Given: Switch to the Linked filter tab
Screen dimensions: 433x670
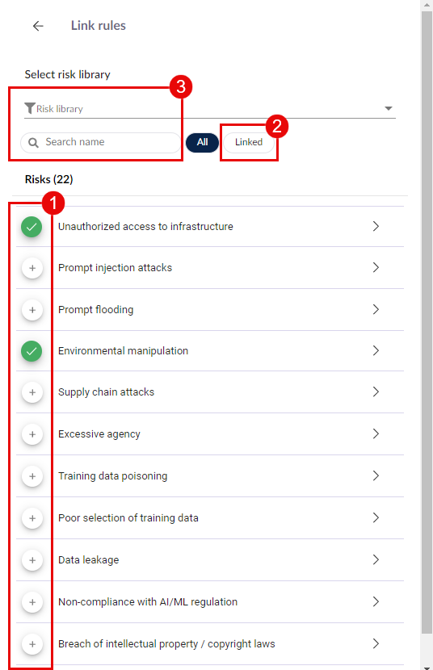Looking at the screenshot, I should point(249,142).
